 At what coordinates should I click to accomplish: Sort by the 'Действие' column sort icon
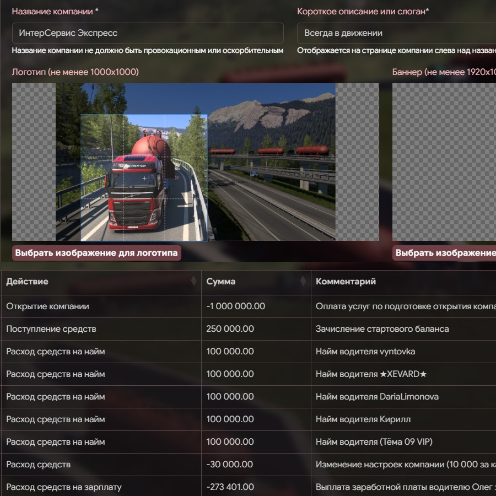[x=193, y=281]
